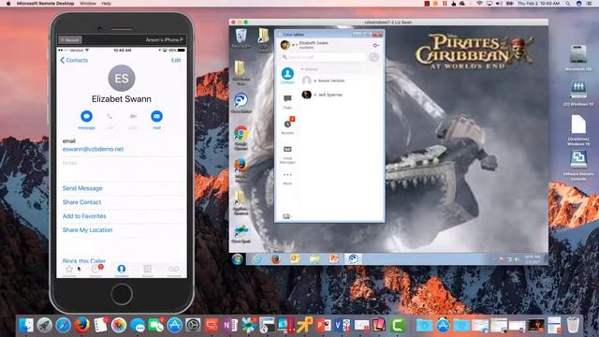Open OneNote in the Dock
This screenshot has width=599, height=337.
[230, 325]
